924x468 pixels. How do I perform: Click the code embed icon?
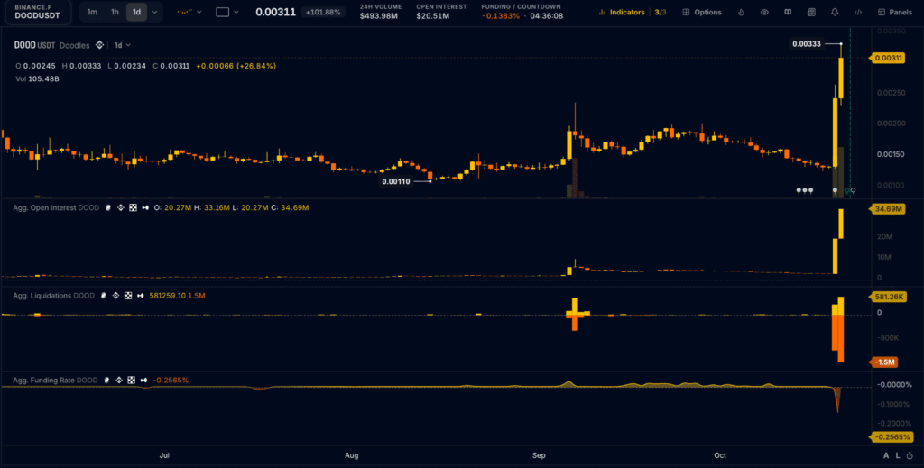pos(858,12)
